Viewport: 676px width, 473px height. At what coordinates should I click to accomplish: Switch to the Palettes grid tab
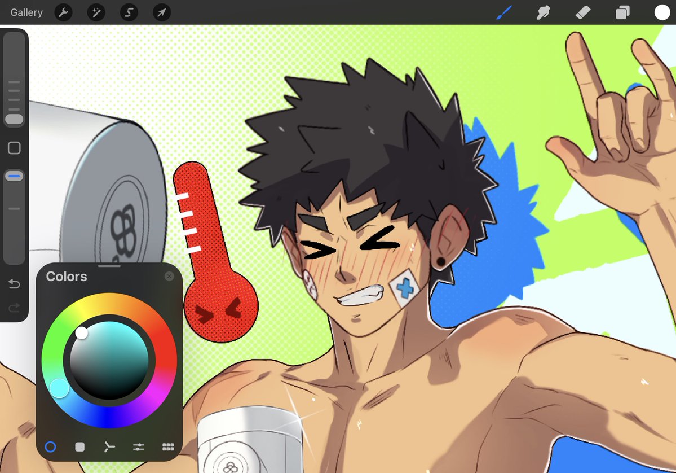[x=168, y=446]
